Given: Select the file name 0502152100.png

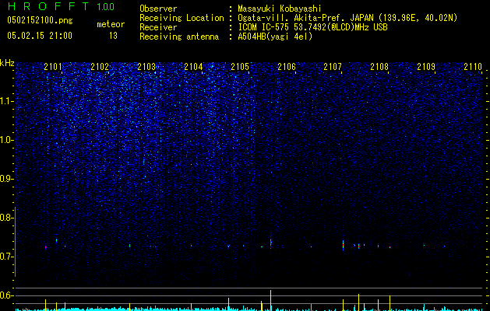Looking at the screenshot, I should pyautogui.click(x=40, y=21).
